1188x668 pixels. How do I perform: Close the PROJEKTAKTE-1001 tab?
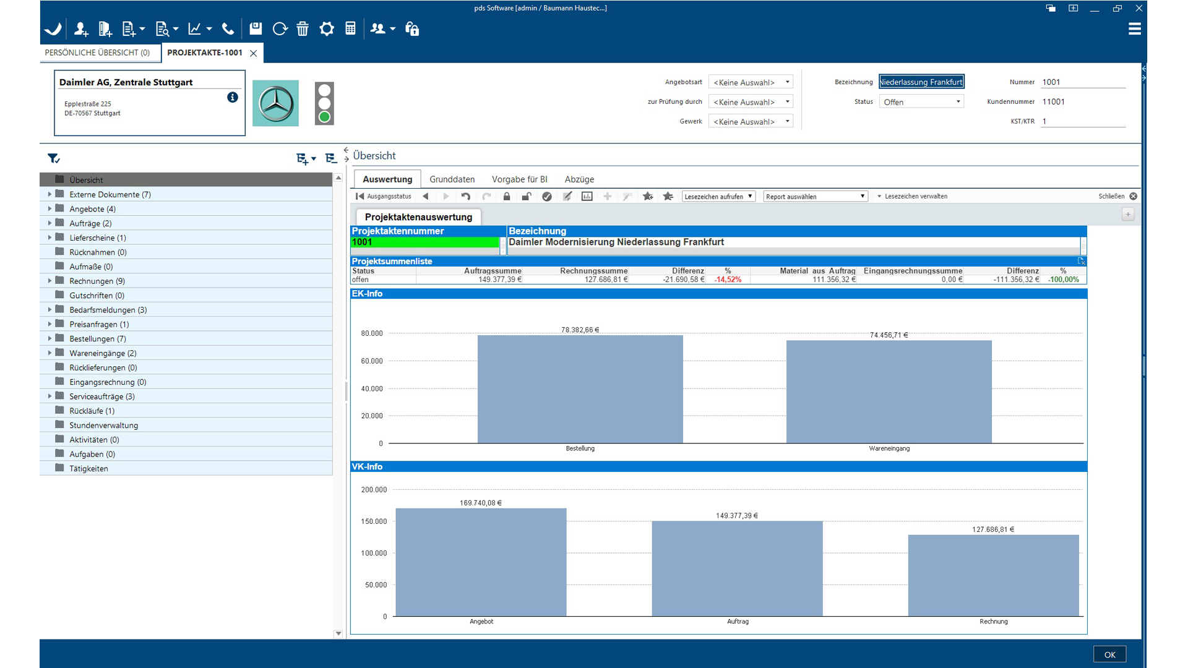click(253, 53)
